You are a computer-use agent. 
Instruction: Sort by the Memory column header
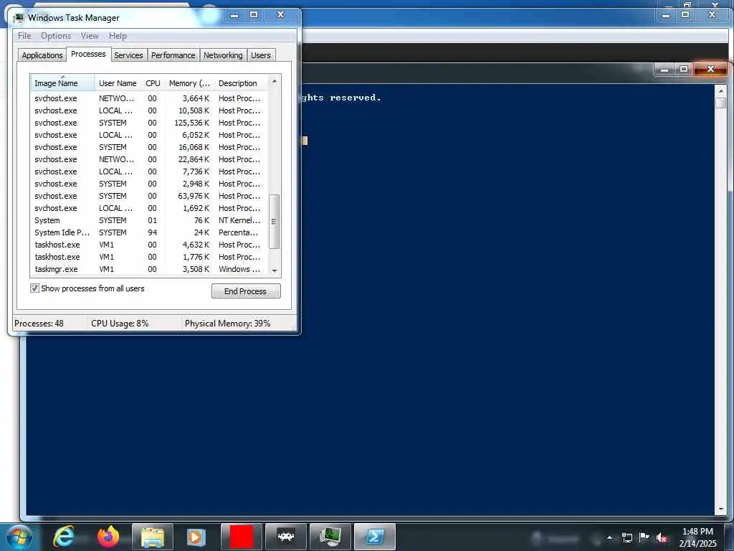pos(189,83)
